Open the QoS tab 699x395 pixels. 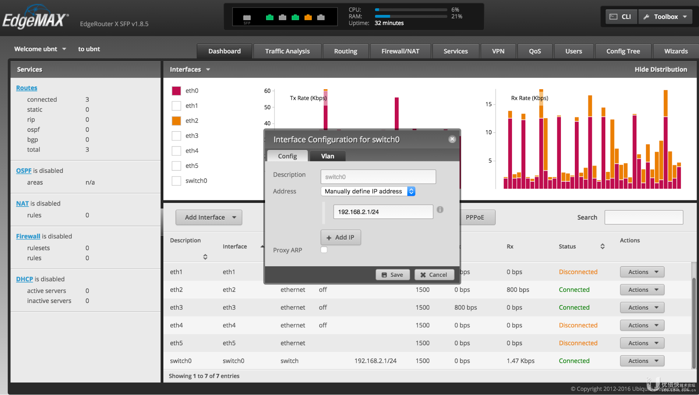click(x=535, y=51)
